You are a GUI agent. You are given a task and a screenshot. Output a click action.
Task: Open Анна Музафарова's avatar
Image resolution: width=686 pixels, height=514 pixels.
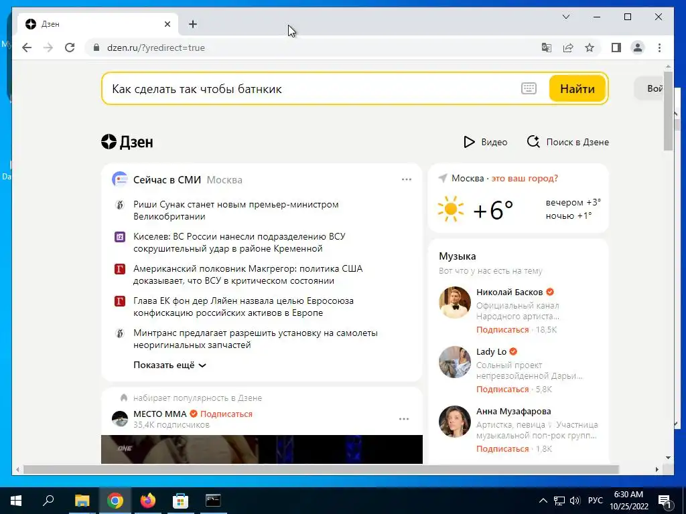[x=455, y=422]
